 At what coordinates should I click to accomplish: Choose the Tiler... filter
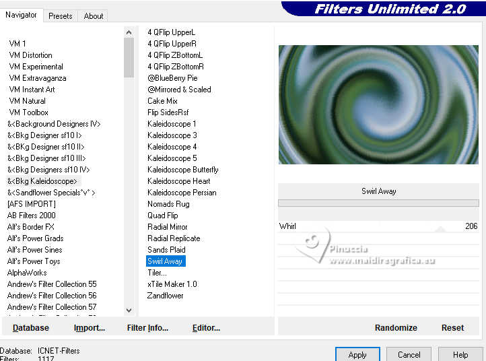click(157, 273)
